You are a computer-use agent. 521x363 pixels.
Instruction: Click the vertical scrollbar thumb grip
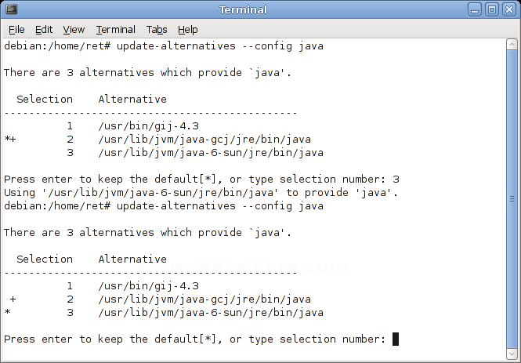512,198
